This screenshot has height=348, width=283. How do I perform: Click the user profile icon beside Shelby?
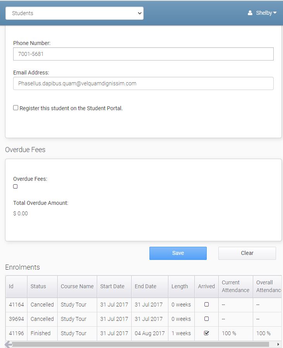[x=250, y=12]
